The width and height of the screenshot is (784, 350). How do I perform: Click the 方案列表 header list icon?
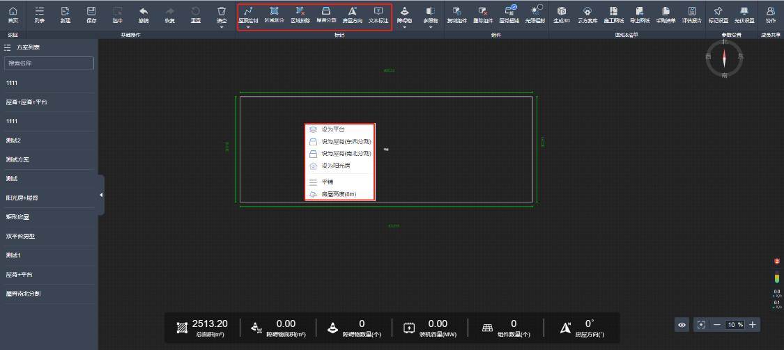(x=8, y=47)
